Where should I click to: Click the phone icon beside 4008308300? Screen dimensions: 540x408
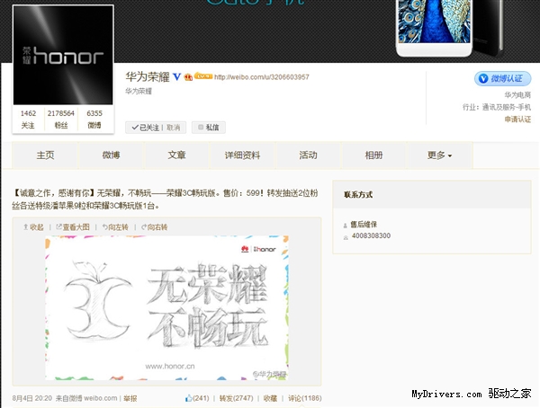[346, 237]
